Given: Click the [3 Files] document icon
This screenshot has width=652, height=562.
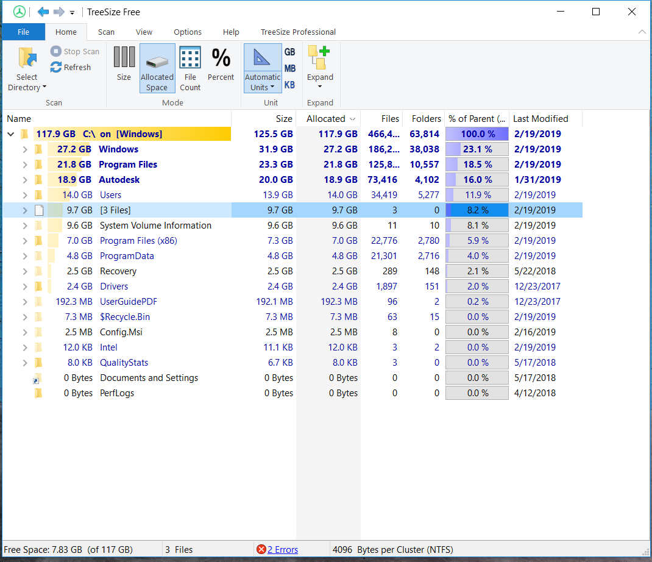Looking at the screenshot, I should (x=39, y=210).
